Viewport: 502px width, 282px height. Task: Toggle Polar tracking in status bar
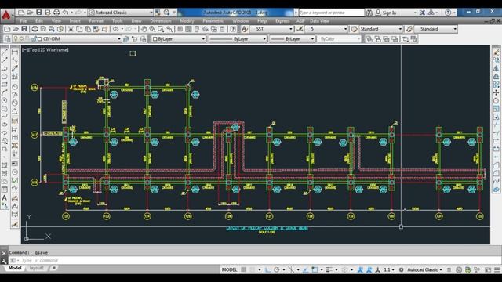click(x=277, y=269)
